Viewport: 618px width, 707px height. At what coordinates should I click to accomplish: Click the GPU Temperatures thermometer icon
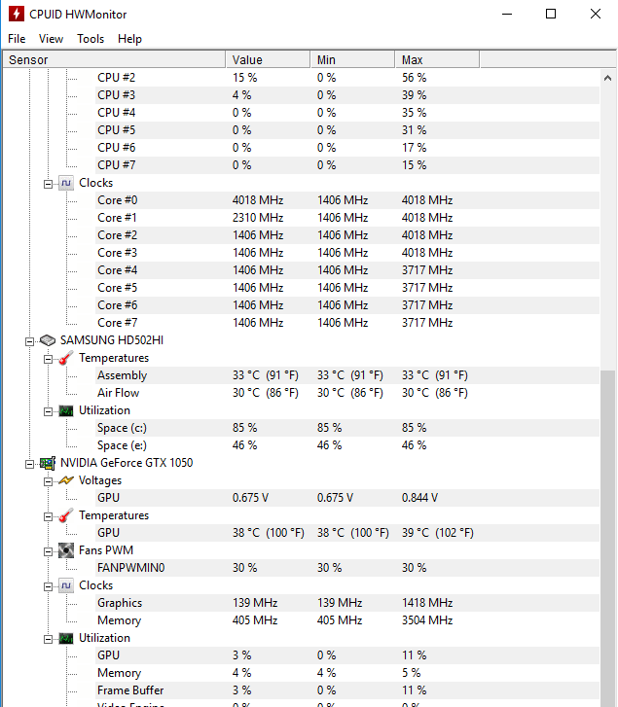(x=66, y=515)
